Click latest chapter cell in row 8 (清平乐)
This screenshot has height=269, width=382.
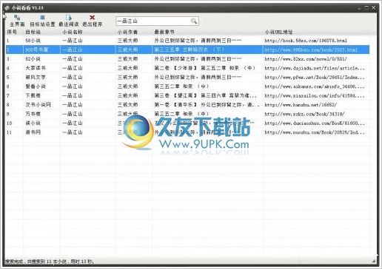pos(207,105)
